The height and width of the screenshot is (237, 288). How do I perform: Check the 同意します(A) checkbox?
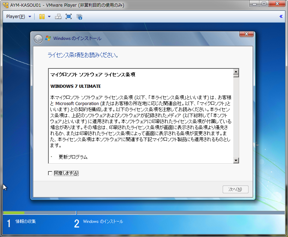point(50,173)
